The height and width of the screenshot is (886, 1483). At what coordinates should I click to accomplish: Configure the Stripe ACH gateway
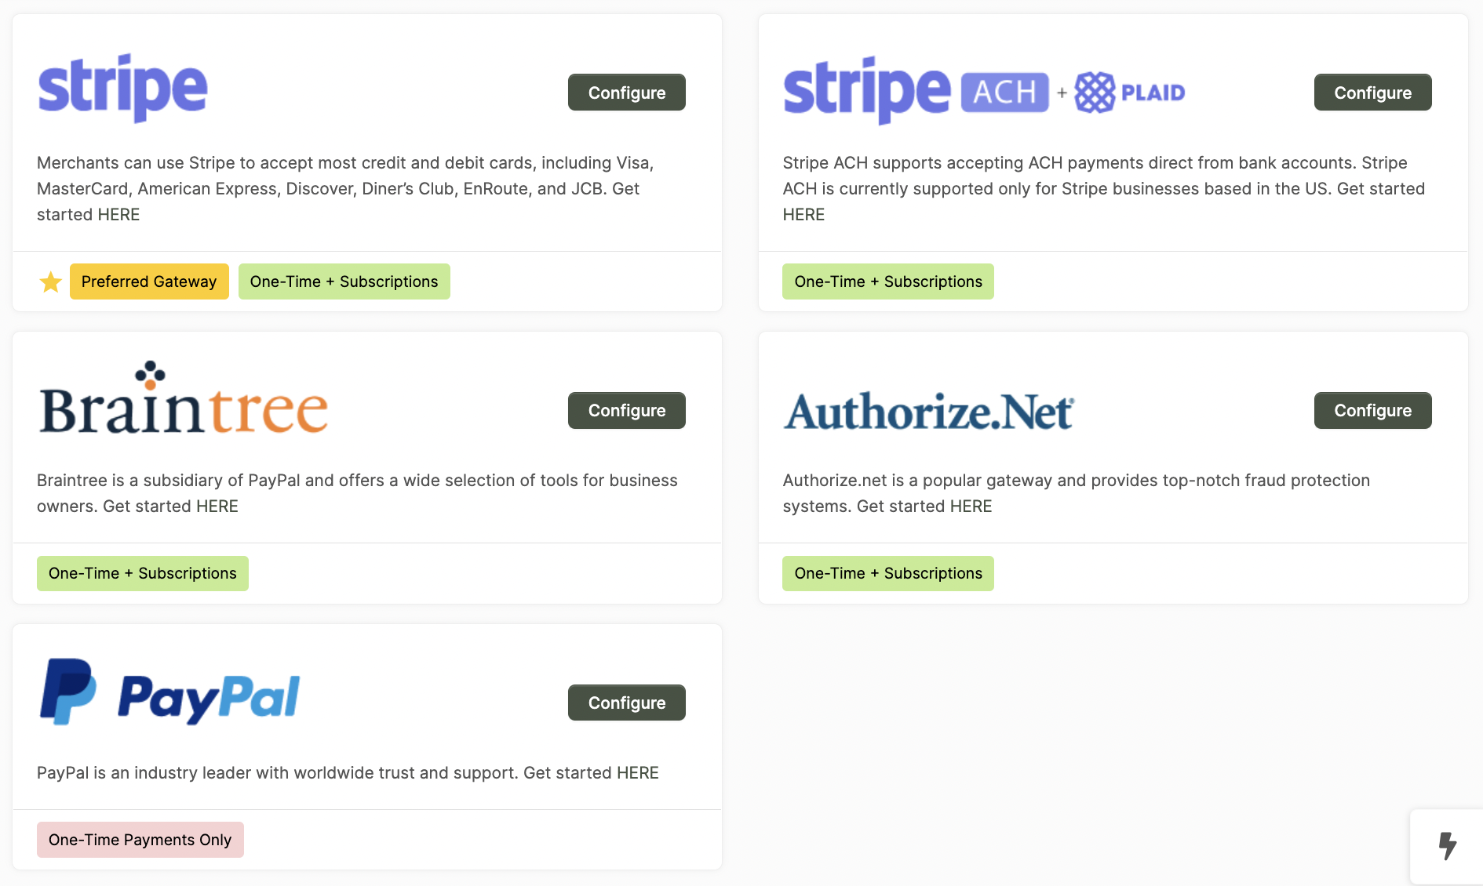[1372, 93]
